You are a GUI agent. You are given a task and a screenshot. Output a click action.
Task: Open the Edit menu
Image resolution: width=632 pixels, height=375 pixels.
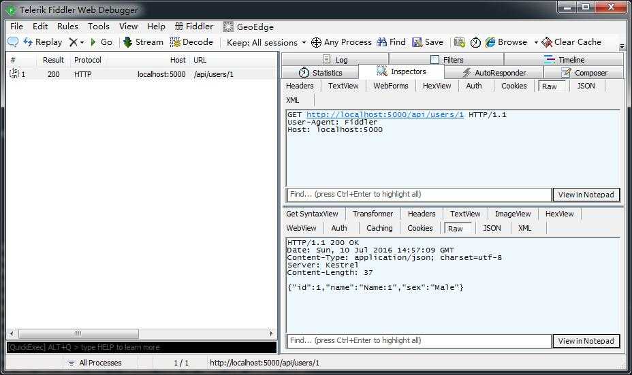click(x=40, y=26)
